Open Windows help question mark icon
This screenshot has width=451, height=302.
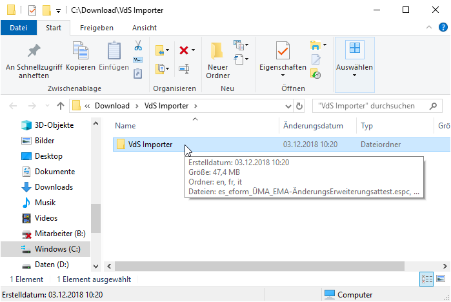click(x=443, y=27)
